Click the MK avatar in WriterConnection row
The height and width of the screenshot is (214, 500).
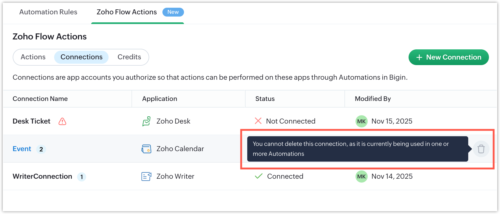pos(361,176)
